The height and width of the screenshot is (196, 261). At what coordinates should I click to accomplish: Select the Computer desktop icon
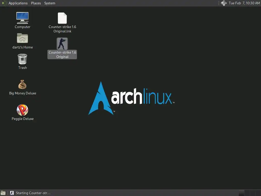coord(22,18)
